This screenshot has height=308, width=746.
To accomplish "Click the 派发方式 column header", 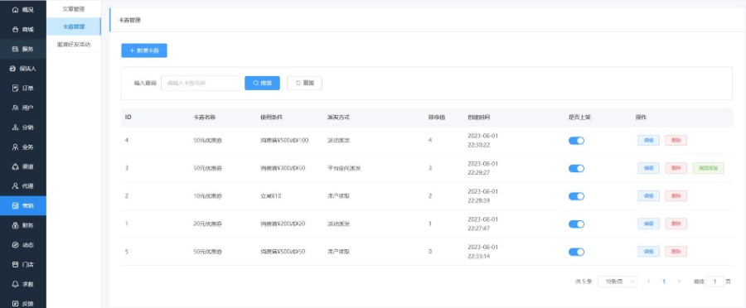I will pyautogui.click(x=338, y=118).
